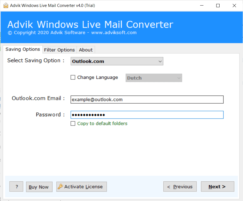Click the Advik envelope app icon in title bar
Screen dimensions: 243x201
point(6,5)
